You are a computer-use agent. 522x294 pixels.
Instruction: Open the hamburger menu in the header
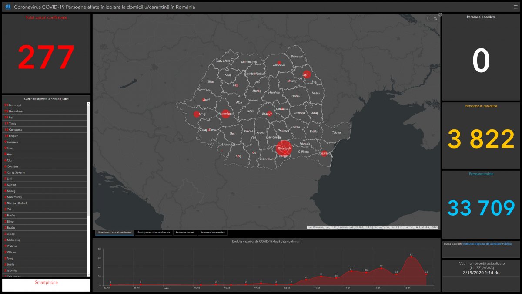[x=515, y=7]
